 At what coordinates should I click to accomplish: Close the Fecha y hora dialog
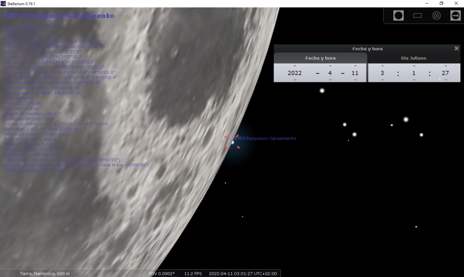coord(456,48)
